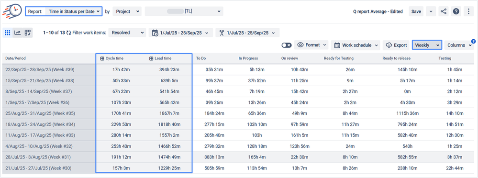
Task: Click the Cycle time column header
Action: (114, 58)
